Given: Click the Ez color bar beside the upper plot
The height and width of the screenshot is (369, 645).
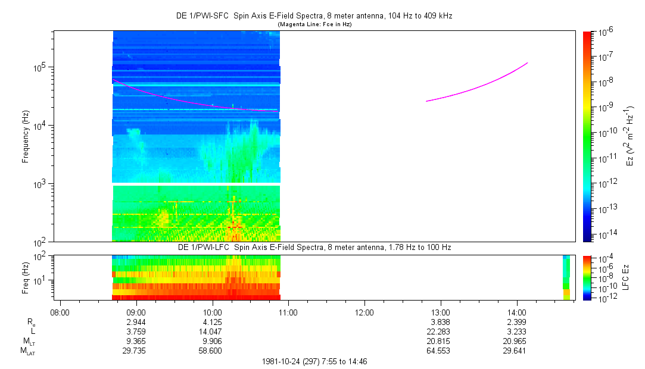Looking at the screenshot, I should (x=587, y=136).
